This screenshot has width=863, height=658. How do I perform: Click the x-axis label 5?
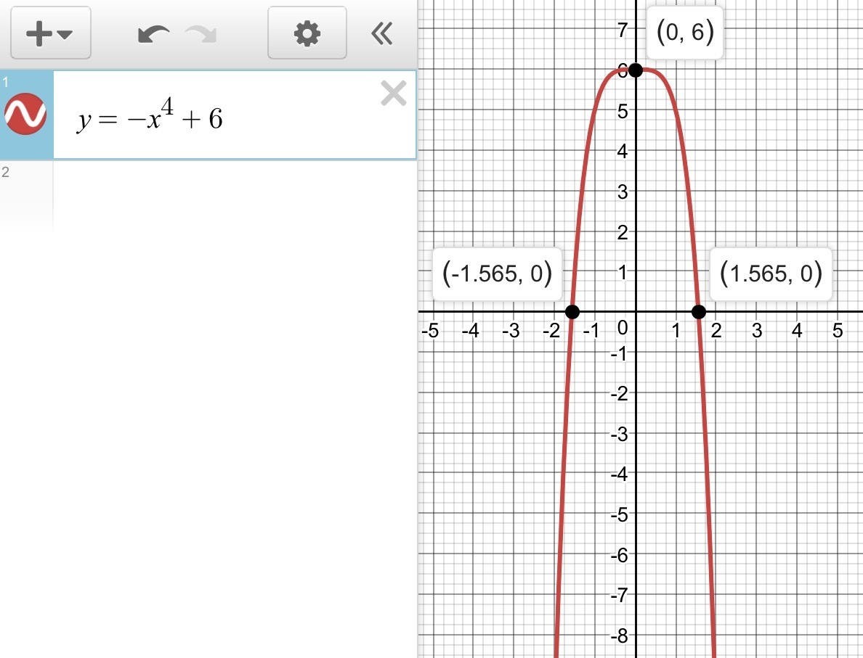point(837,330)
